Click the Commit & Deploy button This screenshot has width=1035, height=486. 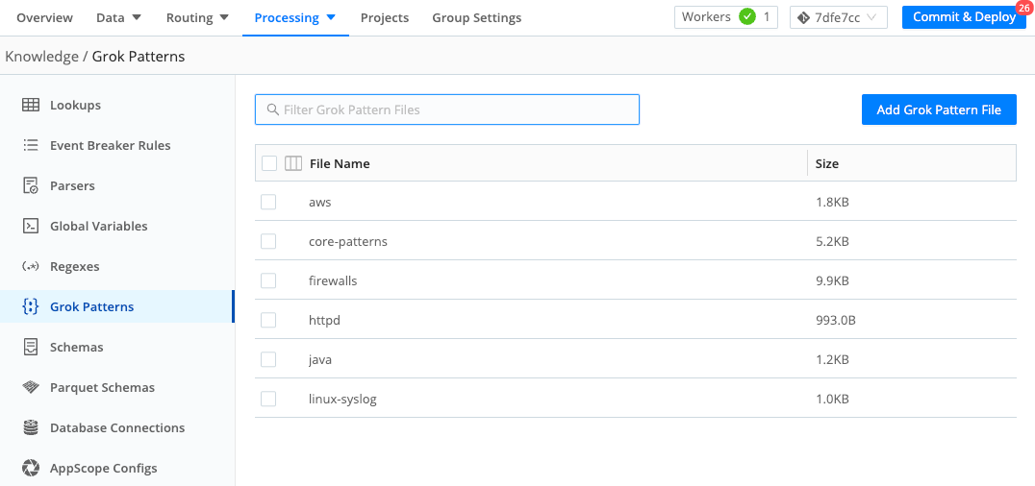(964, 18)
